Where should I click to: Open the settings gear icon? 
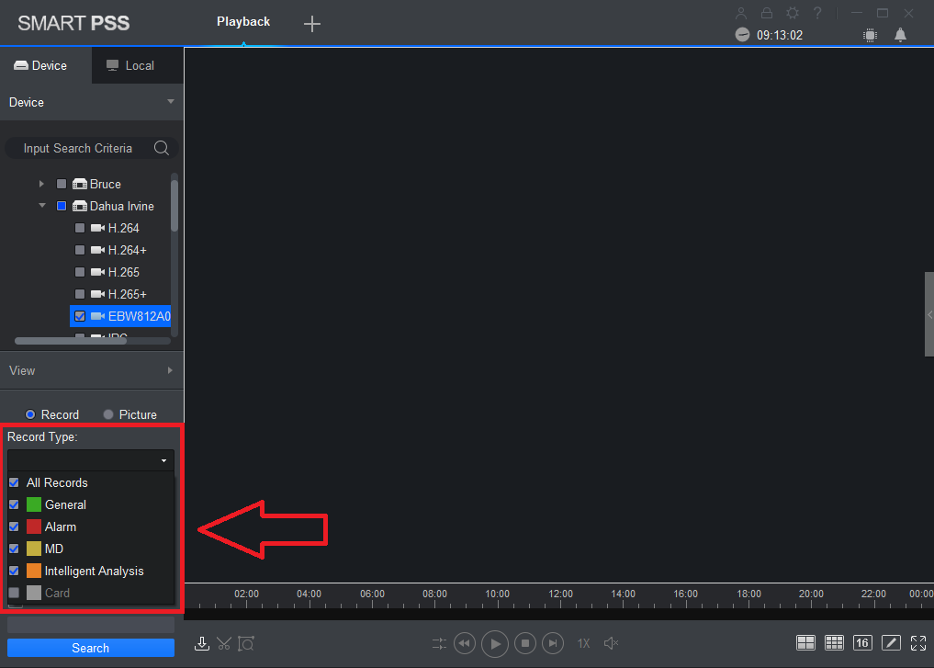(793, 13)
